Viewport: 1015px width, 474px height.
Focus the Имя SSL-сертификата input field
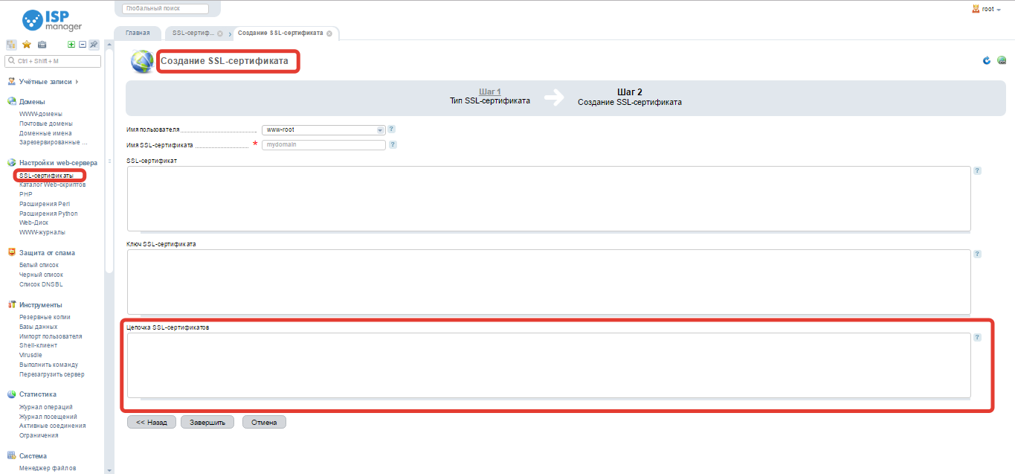click(x=323, y=144)
